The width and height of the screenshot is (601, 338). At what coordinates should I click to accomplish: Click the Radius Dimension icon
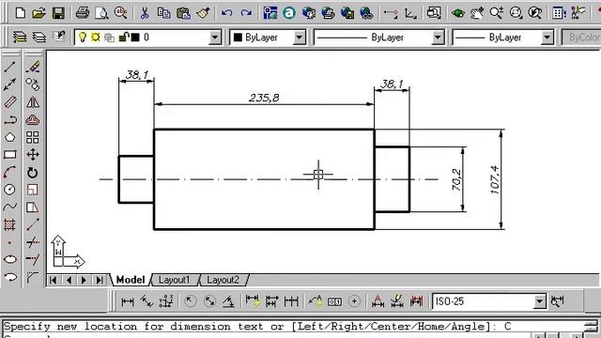tap(190, 301)
